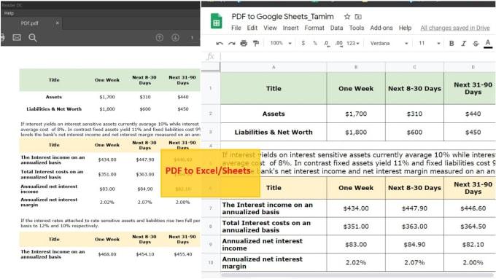This screenshot has height=279, width=496.
Task: Click the envelope email icon in PDF reader
Action: click(17, 38)
